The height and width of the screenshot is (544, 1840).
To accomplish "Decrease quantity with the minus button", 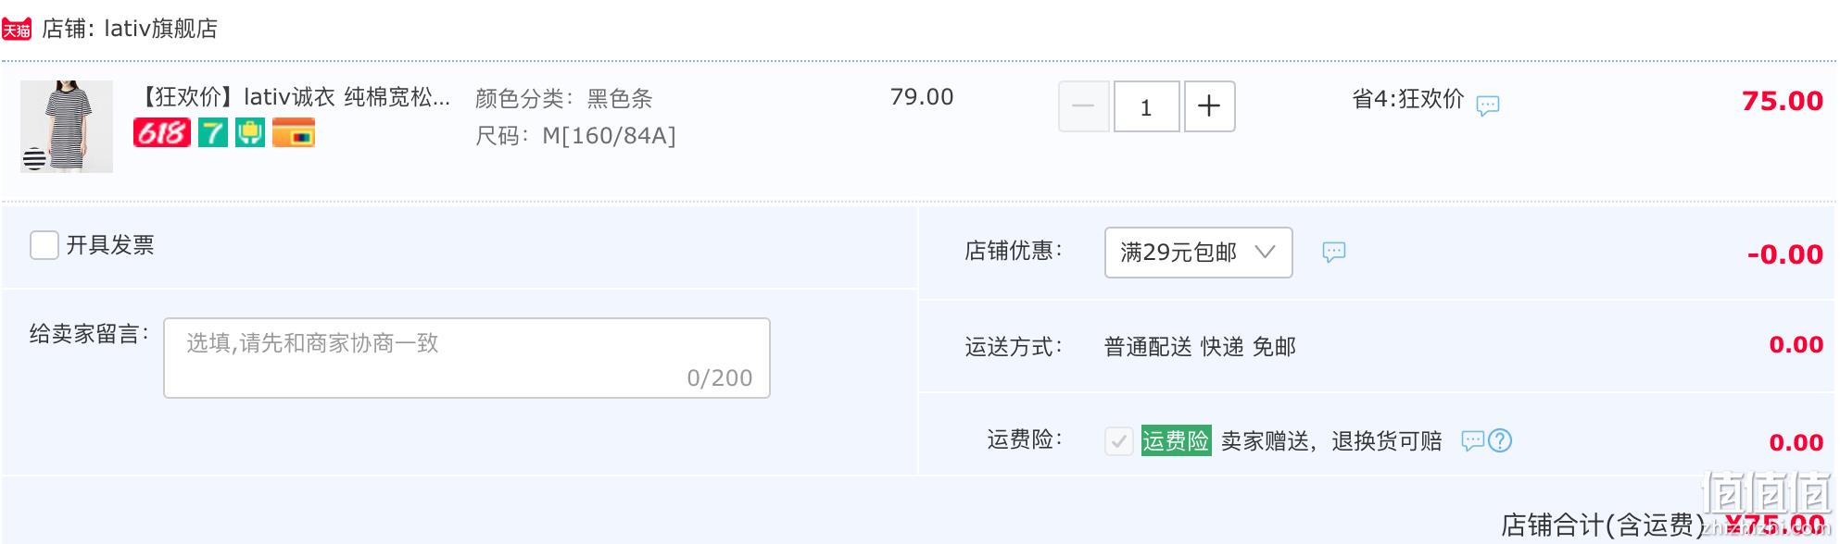I will [x=1083, y=106].
